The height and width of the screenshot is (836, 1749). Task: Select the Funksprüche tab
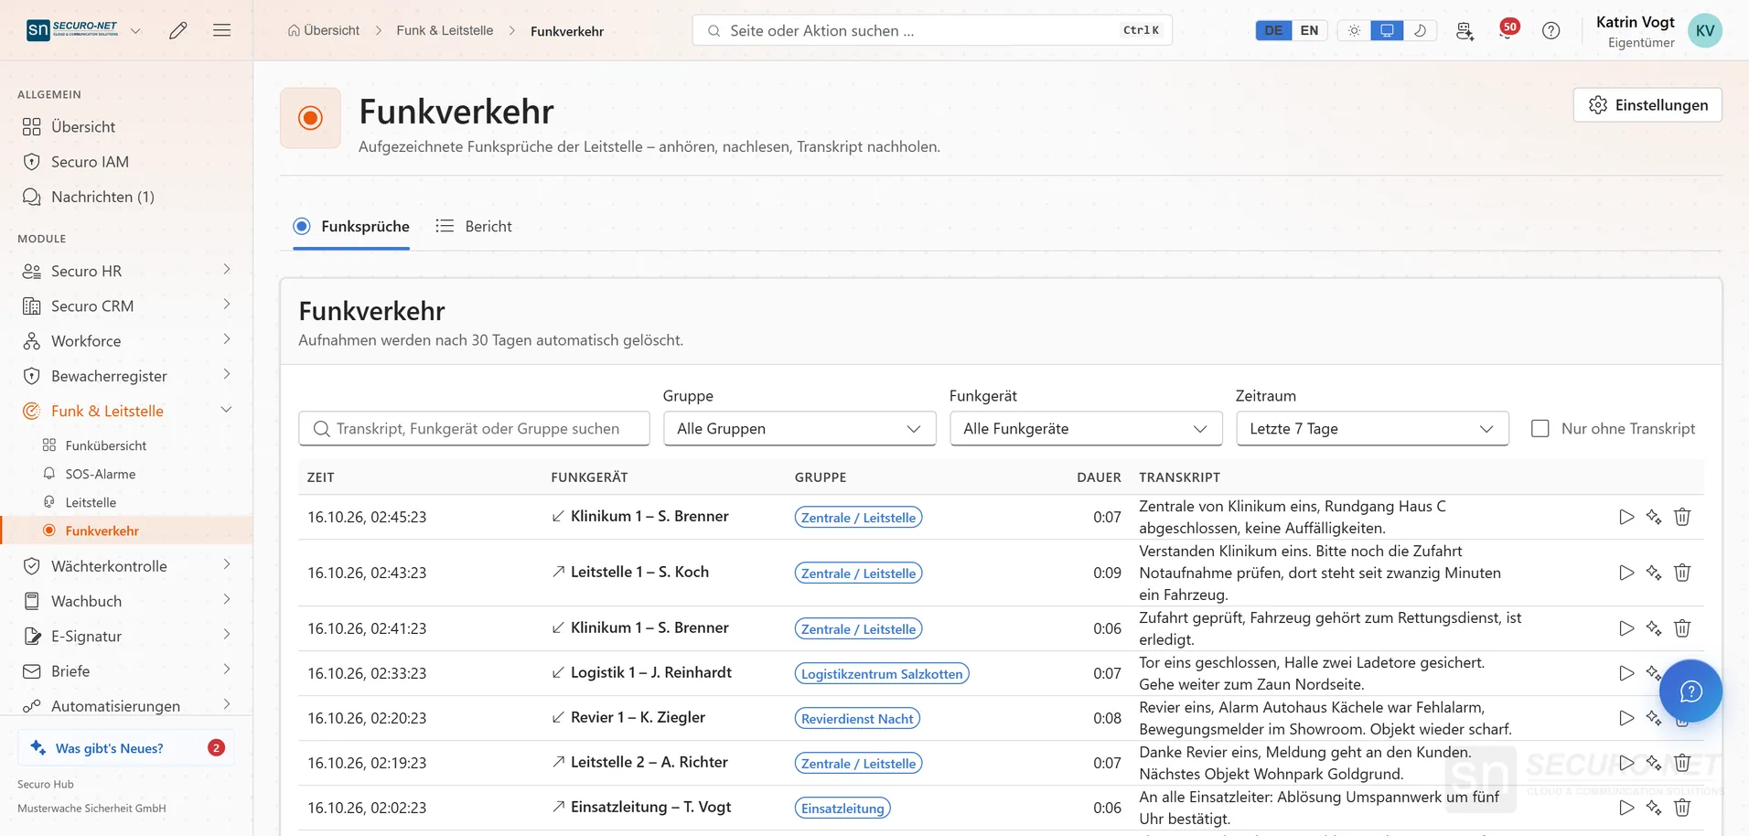351,226
